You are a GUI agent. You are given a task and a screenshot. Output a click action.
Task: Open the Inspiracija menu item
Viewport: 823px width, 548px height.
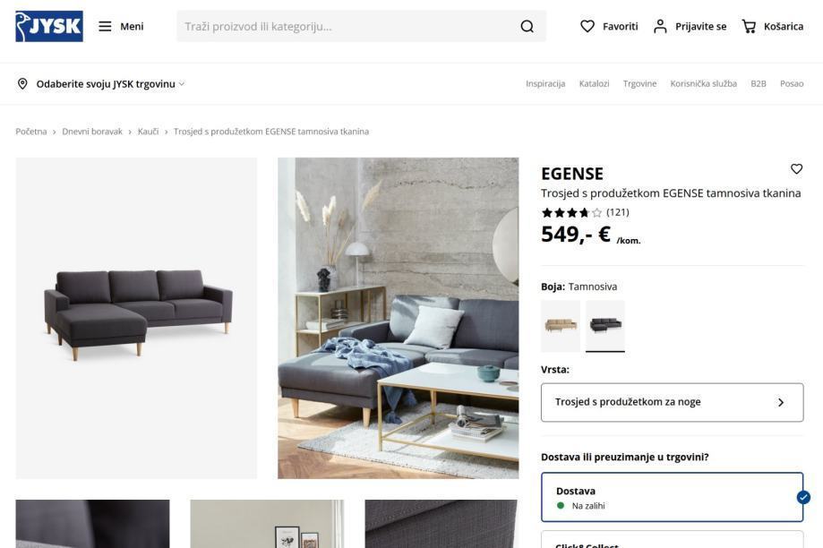point(545,84)
